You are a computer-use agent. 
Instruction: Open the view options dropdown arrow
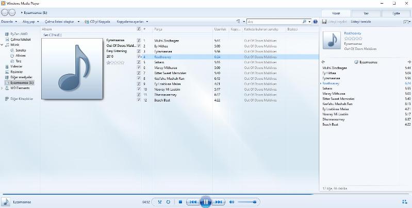[244, 22]
